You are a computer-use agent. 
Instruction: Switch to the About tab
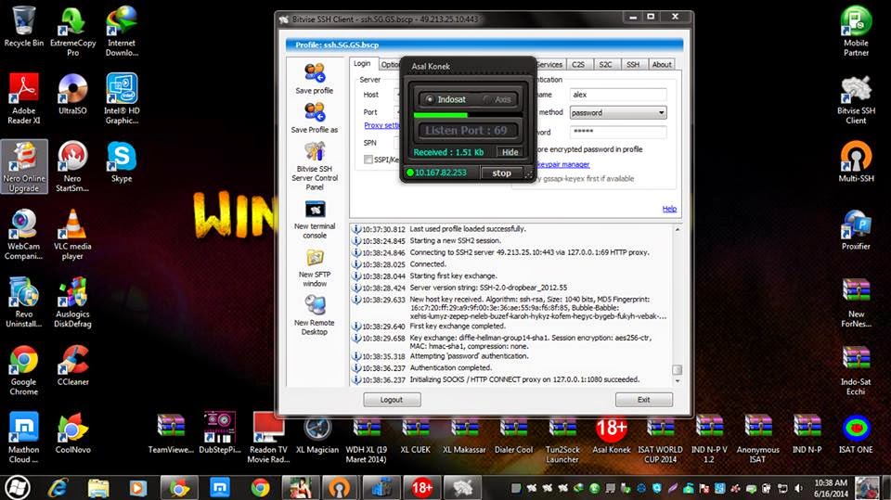662,64
